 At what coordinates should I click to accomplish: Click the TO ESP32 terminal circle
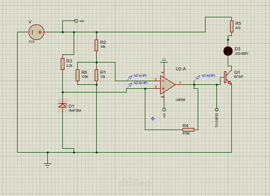click(217, 110)
